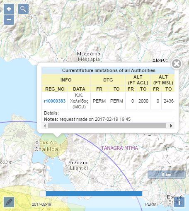Image resolution: width=189 pixels, height=211 pixels.
Task: Click the 2017-02-19 slider start date label
Action: point(41,204)
